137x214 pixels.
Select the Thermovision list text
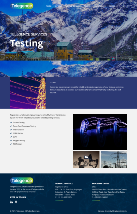pos(18,129)
